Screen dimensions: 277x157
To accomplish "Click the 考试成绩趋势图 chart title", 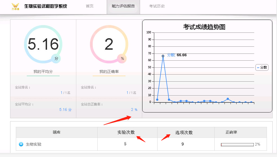I will (204, 27).
